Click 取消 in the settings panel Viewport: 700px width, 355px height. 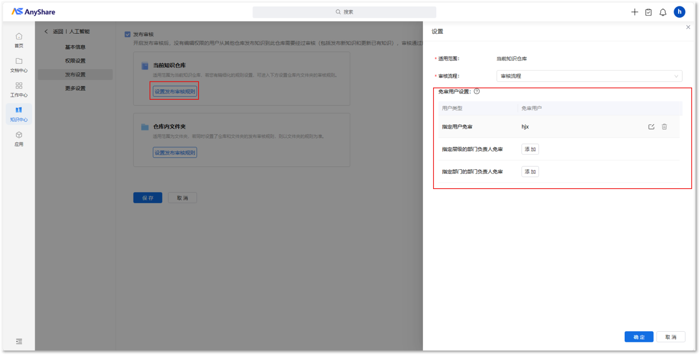click(x=671, y=337)
